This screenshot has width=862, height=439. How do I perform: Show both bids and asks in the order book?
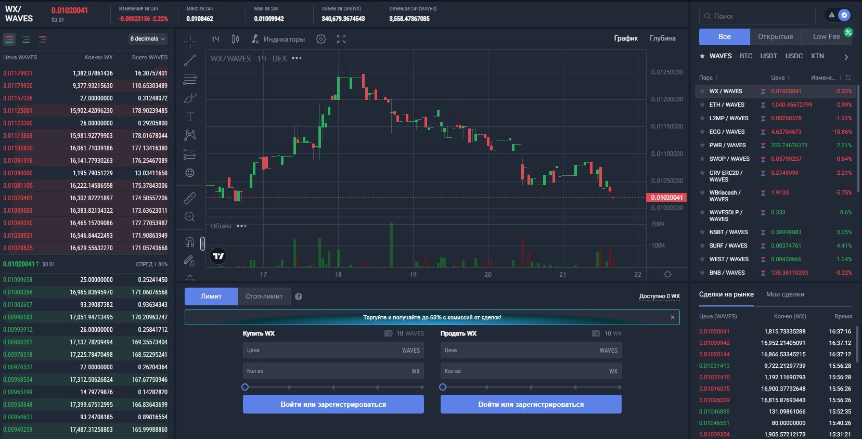coord(9,40)
